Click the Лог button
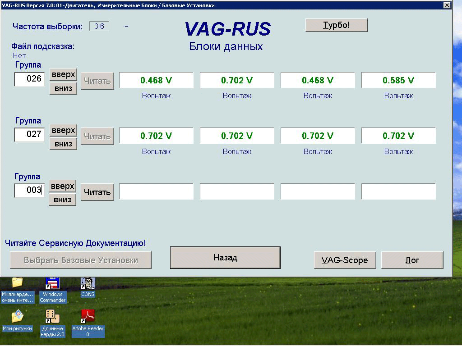 412,260
